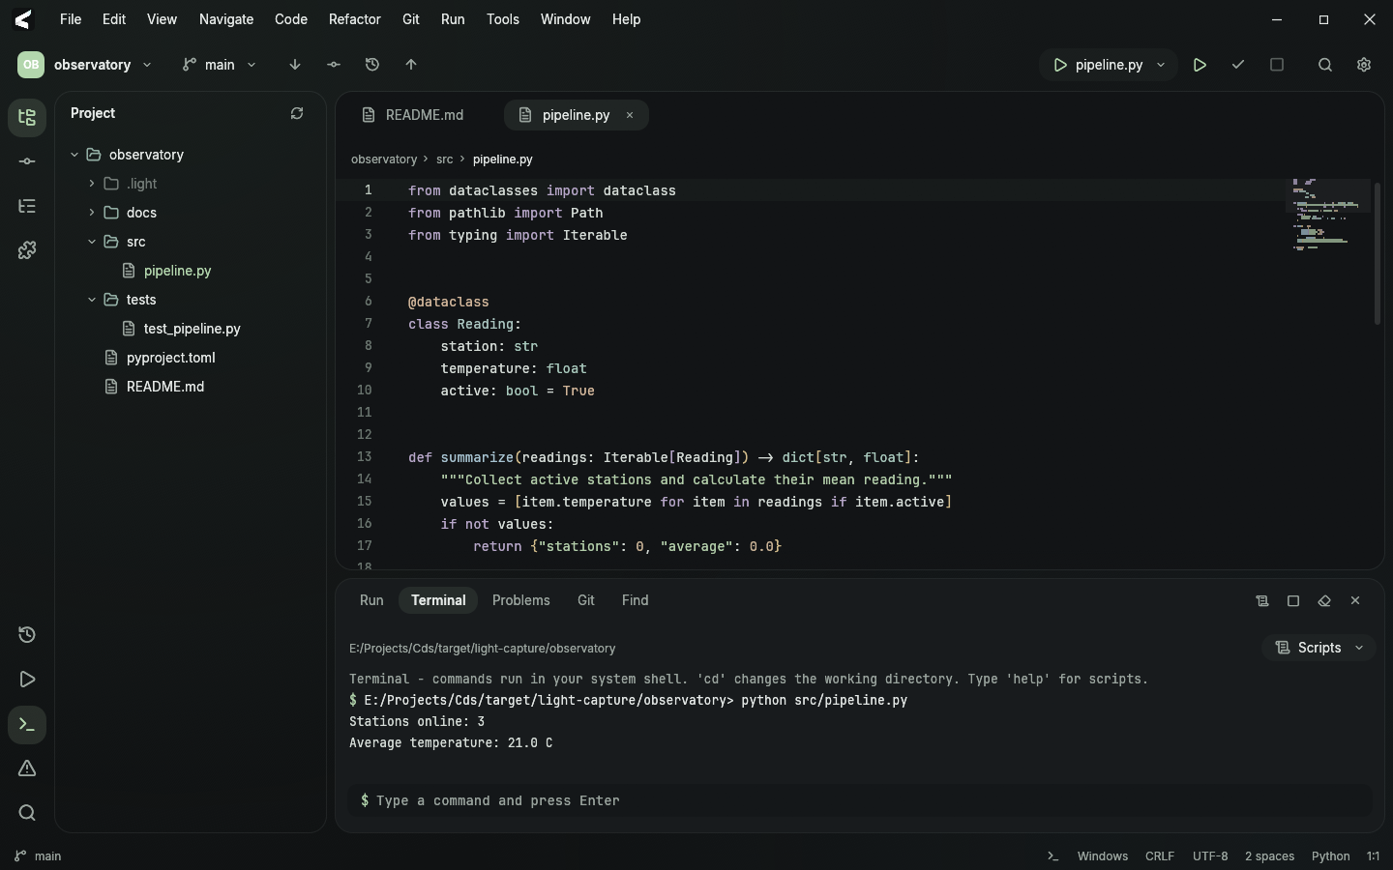
Task: Open the settings gear icon
Action: pyautogui.click(x=1364, y=65)
